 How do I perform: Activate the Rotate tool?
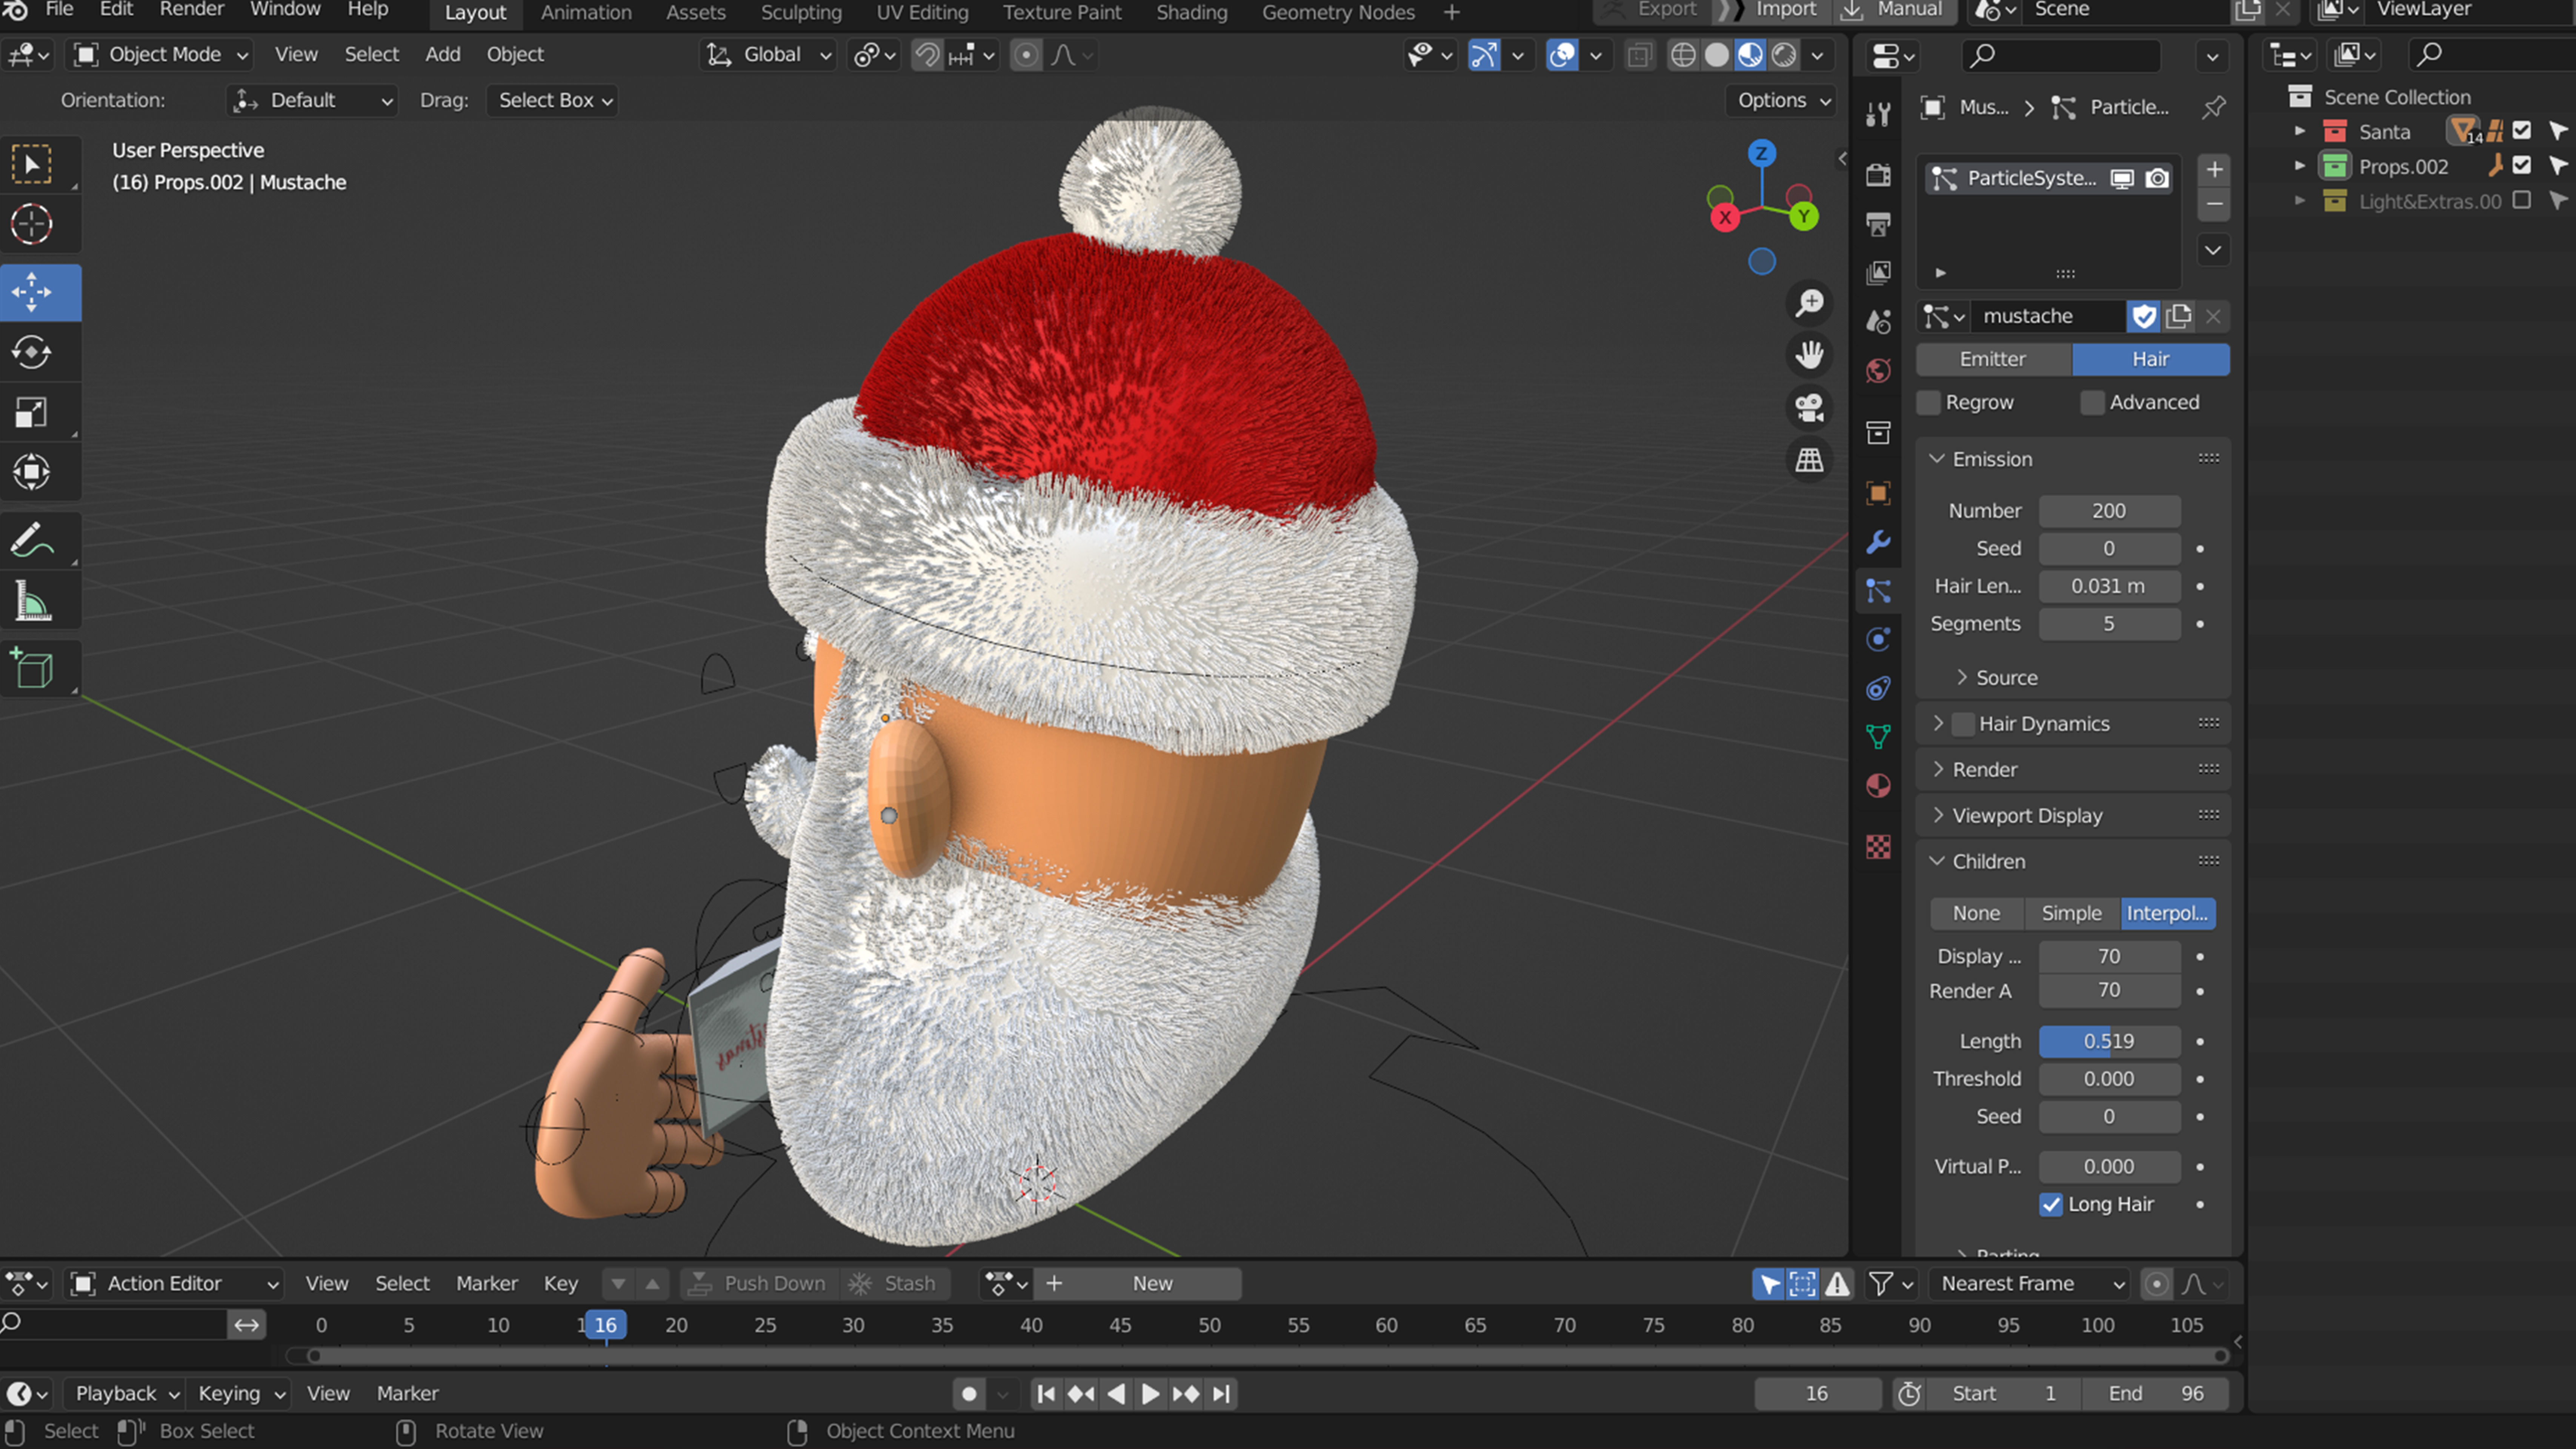click(32, 352)
